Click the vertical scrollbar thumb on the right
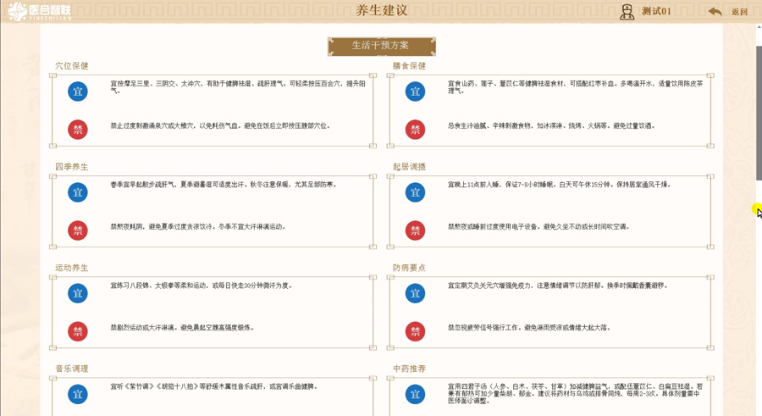Image resolution: width=762 pixels, height=416 pixels. pyautogui.click(x=759, y=114)
